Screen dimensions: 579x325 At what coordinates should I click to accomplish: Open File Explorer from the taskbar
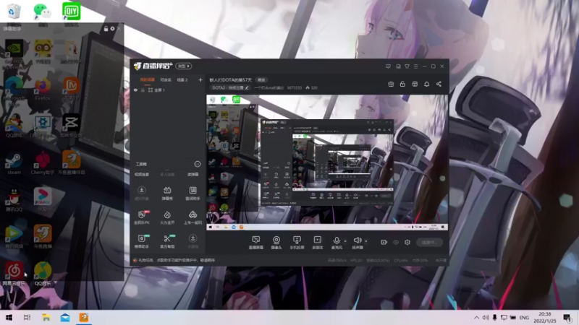pyautogui.click(x=46, y=317)
